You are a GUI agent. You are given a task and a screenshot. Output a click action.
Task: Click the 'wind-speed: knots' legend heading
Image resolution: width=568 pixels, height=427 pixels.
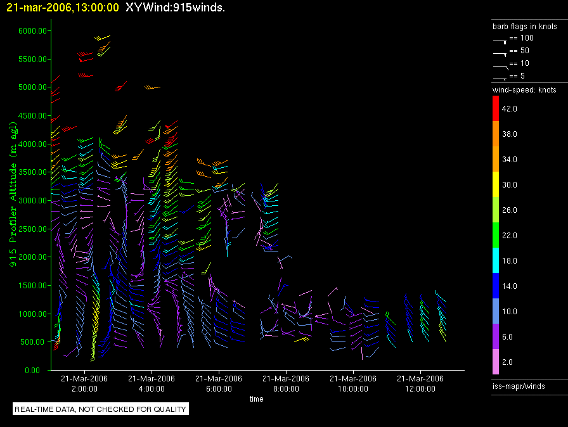(x=524, y=90)
